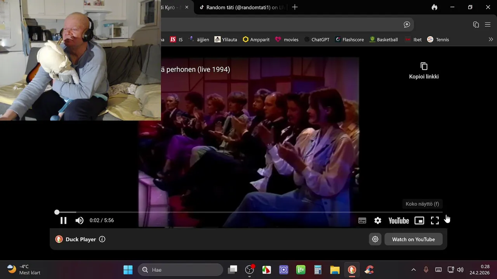
Task: Click the Hae taskbar search box
Action: click(x=181, y=270)
